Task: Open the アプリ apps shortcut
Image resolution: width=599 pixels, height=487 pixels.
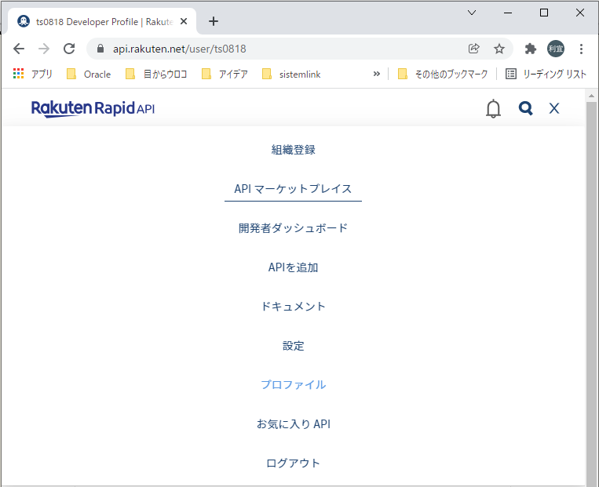Action: tap(33, 74)
